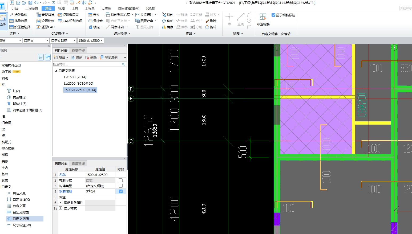The height and width of the screenshot is (234, 412).
Task: Open the 自定义 category dropdown
Action: pos(36,40)
